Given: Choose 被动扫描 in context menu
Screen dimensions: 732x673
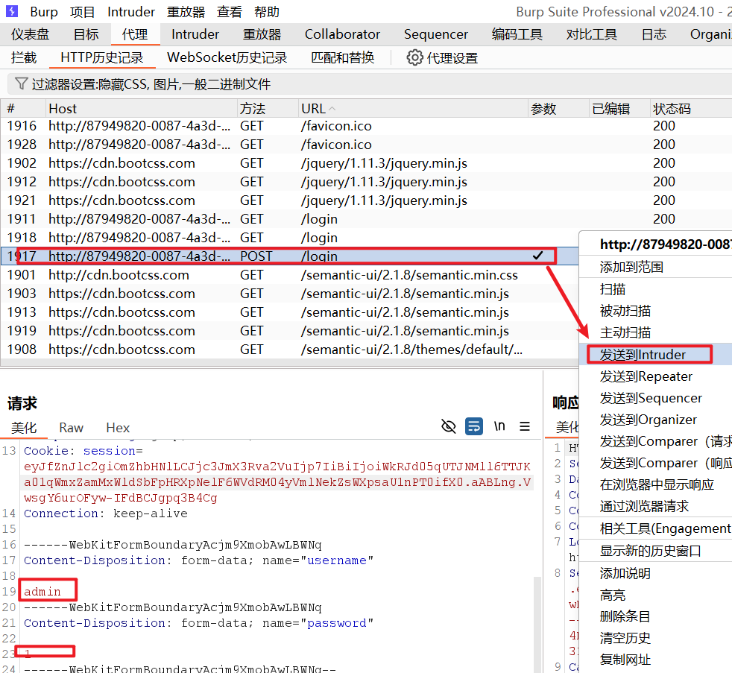Looking at the screenshot, I should coord(655,310).
